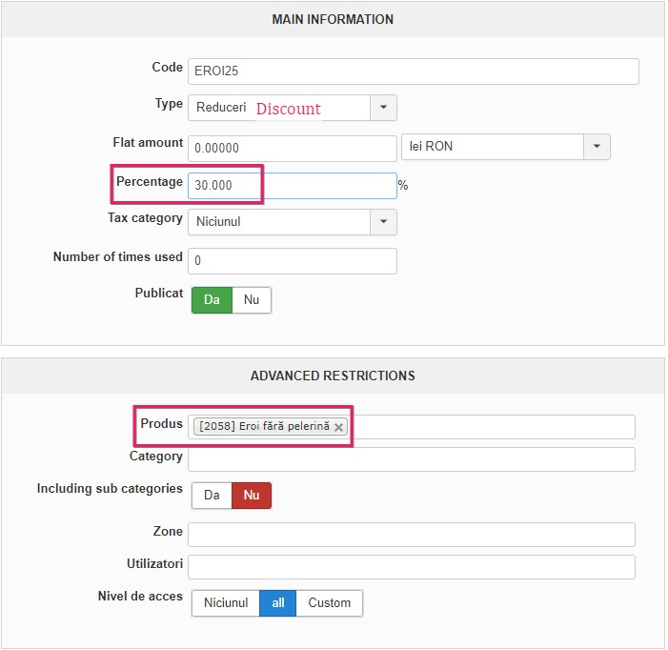Remove the Eroi fără pelerină product tag

(x=338, y=428)
